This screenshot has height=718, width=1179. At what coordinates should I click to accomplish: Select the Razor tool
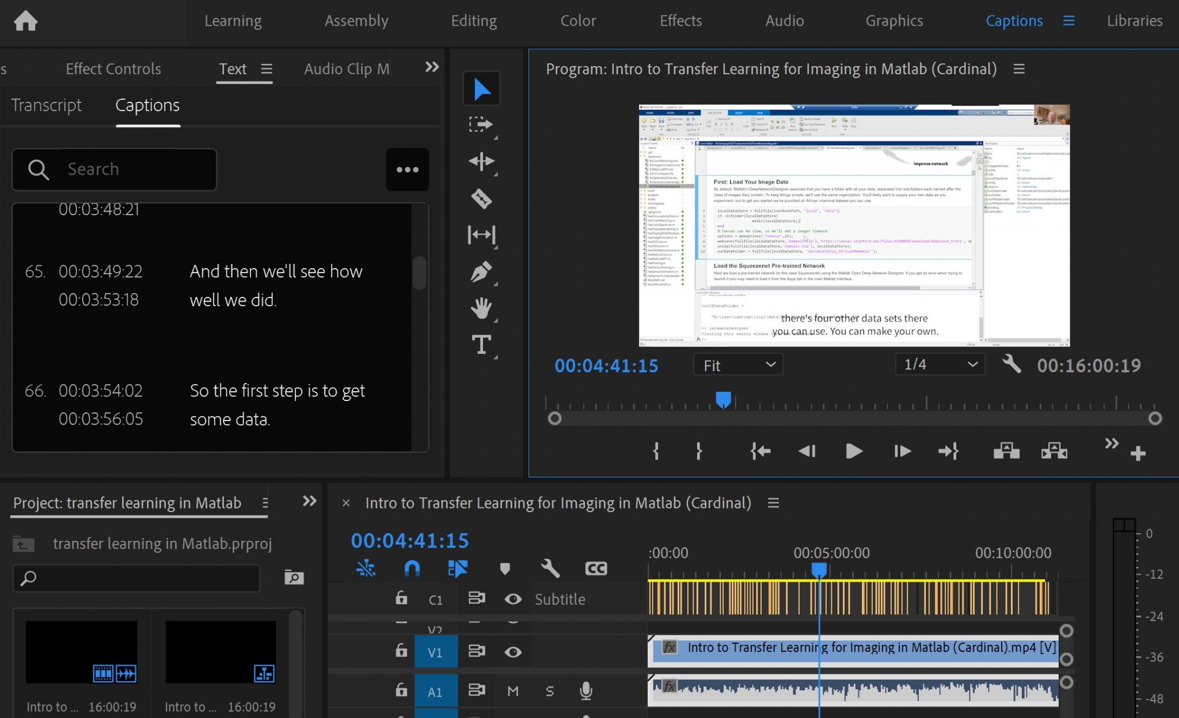[481, 198]
